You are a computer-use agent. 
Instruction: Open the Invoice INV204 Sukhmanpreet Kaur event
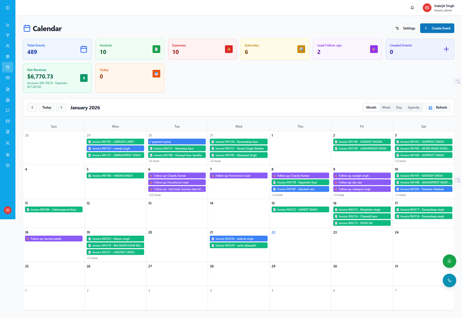tap(54, 210)
